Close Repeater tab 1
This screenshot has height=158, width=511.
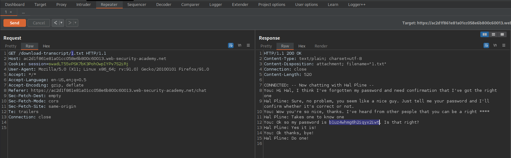click(11, 12)
